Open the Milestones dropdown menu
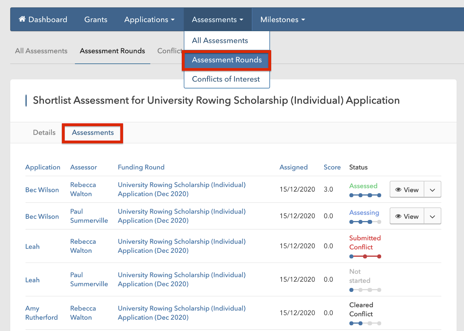 [x=282, y=19]
